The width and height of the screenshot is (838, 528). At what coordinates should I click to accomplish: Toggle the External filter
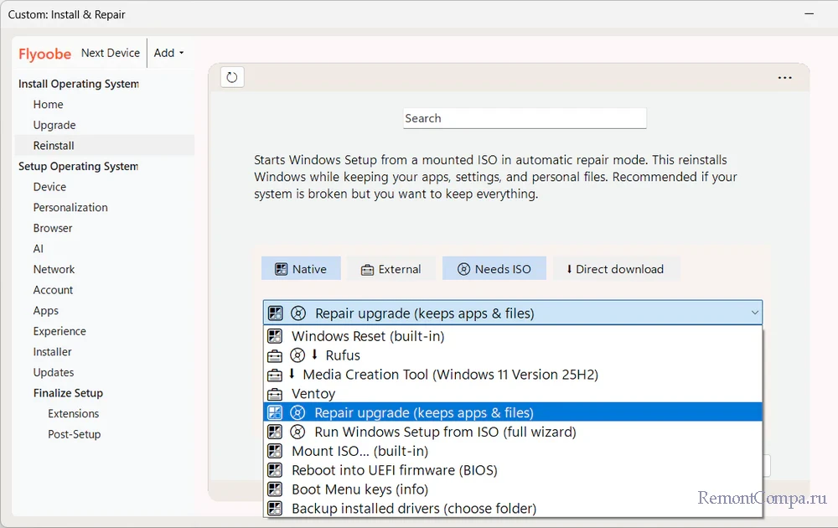[x=391, y=269]
